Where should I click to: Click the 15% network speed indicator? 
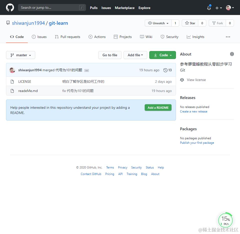coord(225,220)
